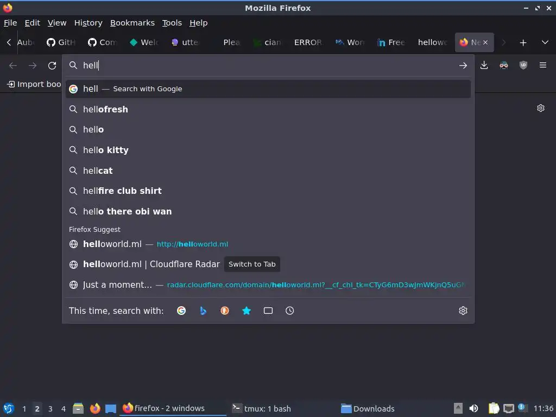
Task: Switch to the Com GitHub tab
Action: click(103, 42)
